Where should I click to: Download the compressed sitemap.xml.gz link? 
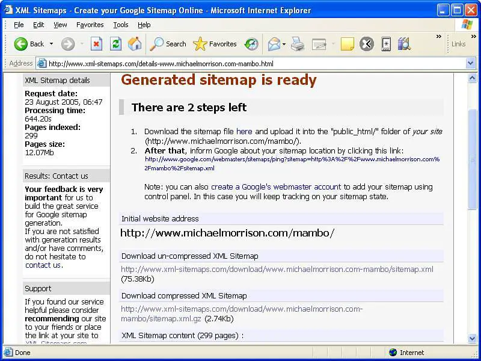(242, 313)
